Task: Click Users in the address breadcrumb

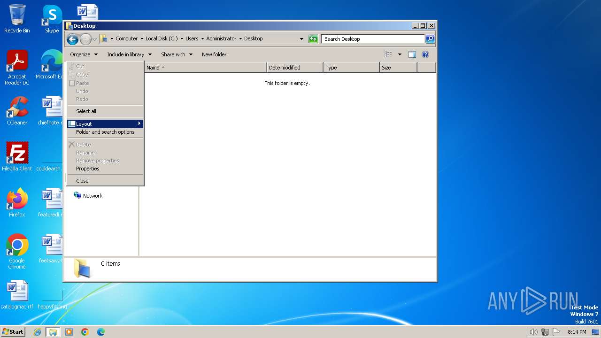Action: (x=192, y=39)
